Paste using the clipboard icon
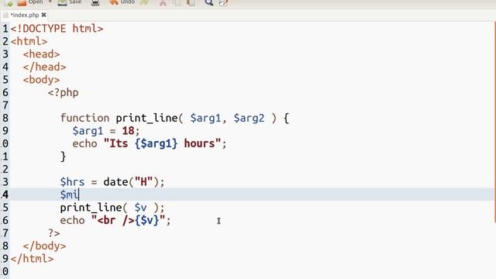The image size is (496, 279). pos(191,3)
